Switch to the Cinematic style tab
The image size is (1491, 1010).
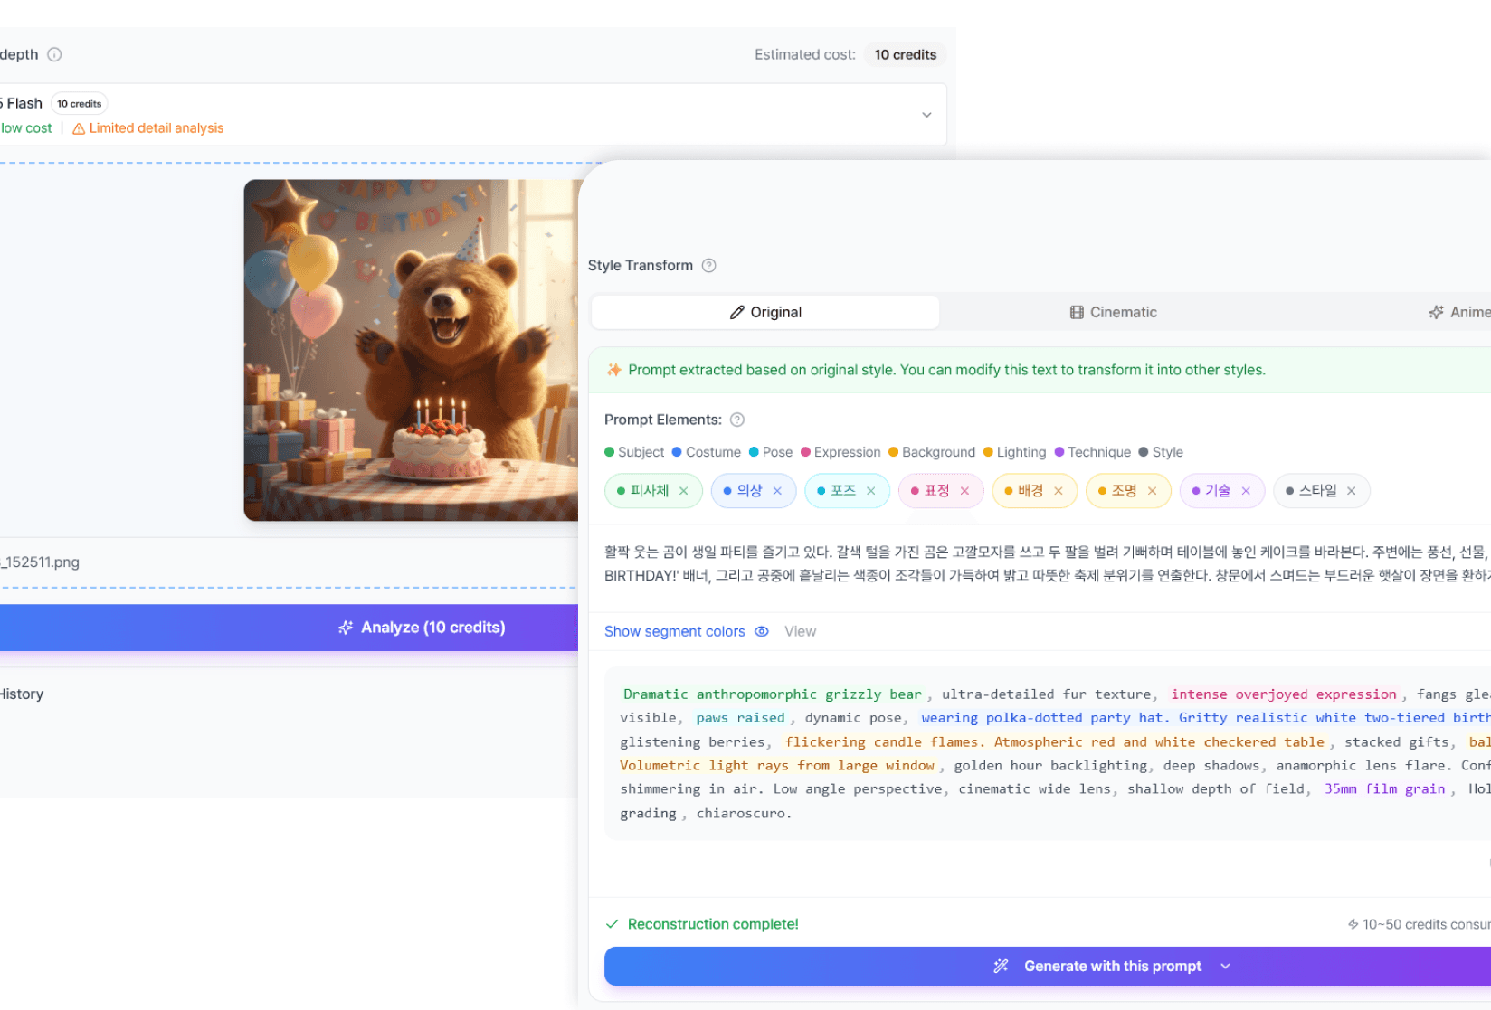pyautogui.click(x=1113, y=312)
